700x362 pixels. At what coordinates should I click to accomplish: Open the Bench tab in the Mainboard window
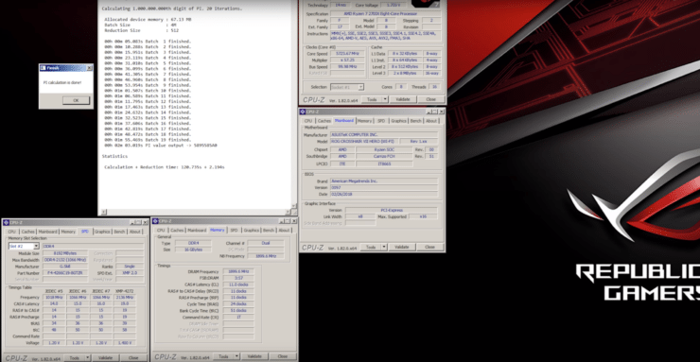pyautogui.click(x=415, y=121)
